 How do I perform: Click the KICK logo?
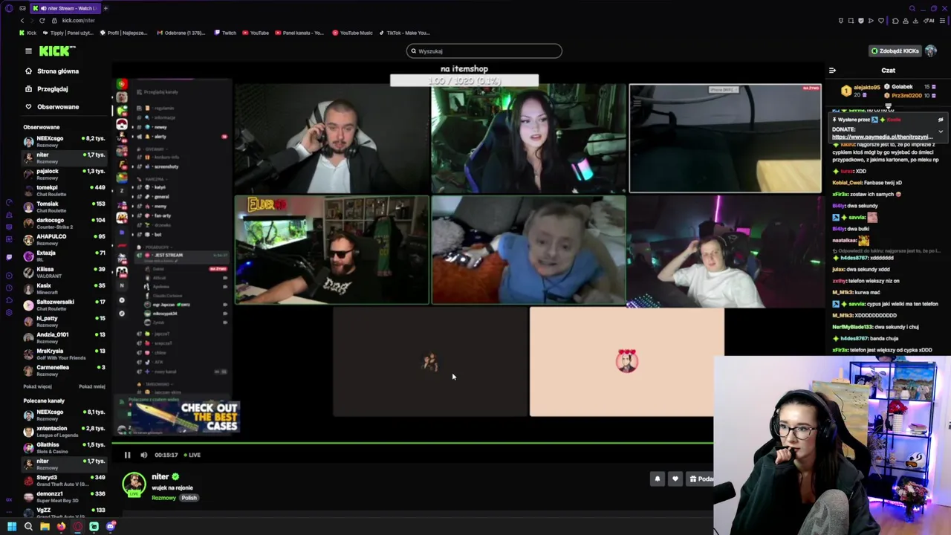[57, 51]
